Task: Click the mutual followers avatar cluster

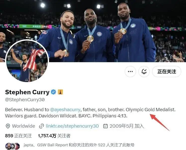Action: (x=12, y=146)
